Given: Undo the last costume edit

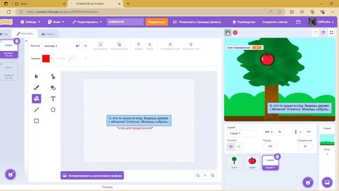Looking at the screenshot, I should click(78, 46).
